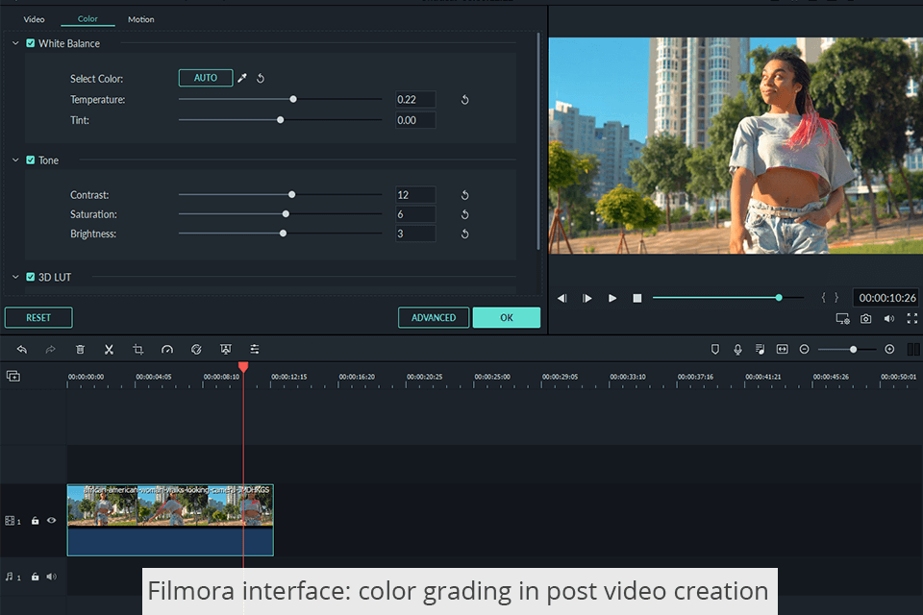Enter fullscreen preview mode

click(x=911, y=318)
